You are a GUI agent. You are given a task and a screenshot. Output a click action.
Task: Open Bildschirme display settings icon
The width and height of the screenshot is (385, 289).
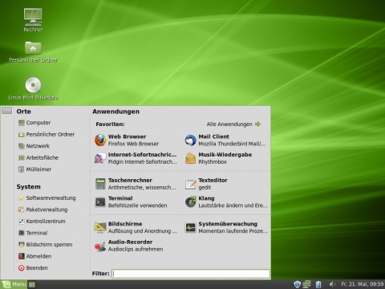point(100,227)
